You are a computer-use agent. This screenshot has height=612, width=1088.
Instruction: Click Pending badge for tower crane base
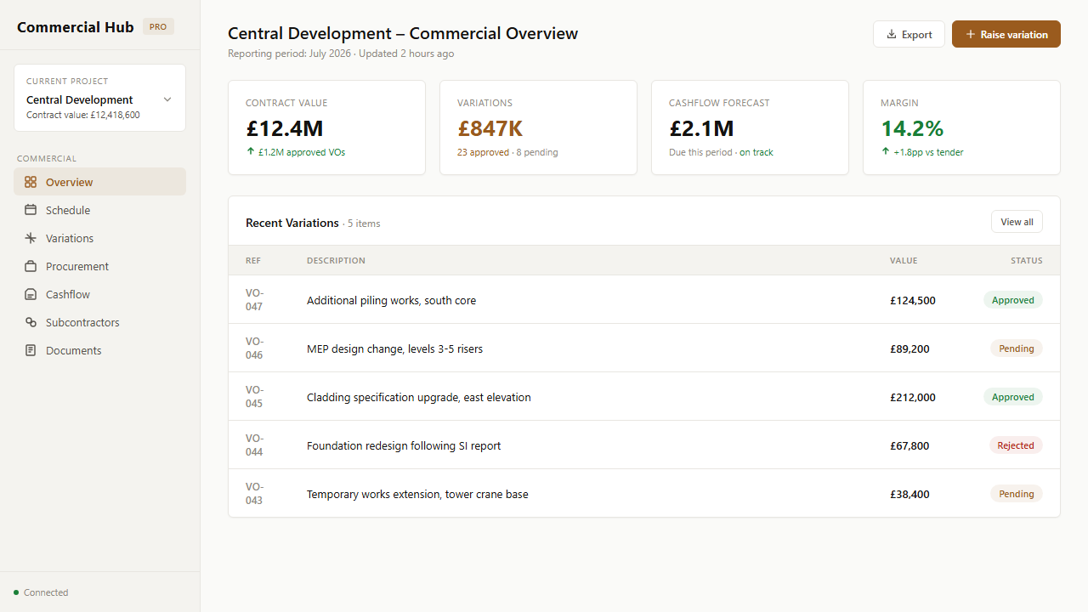(x=1017, y=494)
